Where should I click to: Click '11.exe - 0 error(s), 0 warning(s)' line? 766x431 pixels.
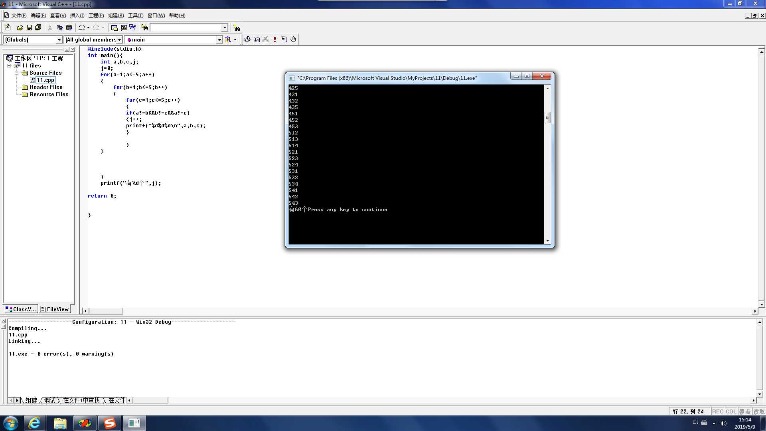tap(61, 354)
